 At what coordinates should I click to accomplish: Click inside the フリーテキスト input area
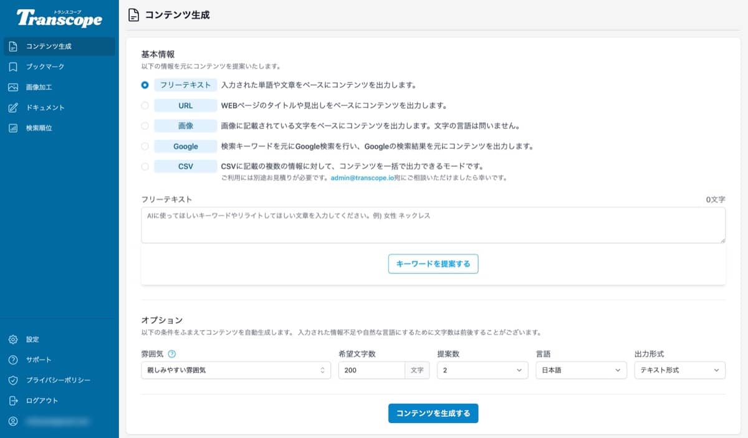tap(433, 227)
